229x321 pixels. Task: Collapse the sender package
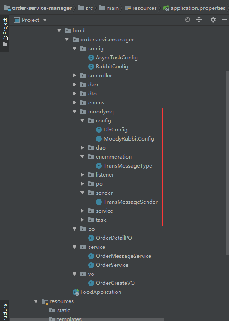coord(82,193)
